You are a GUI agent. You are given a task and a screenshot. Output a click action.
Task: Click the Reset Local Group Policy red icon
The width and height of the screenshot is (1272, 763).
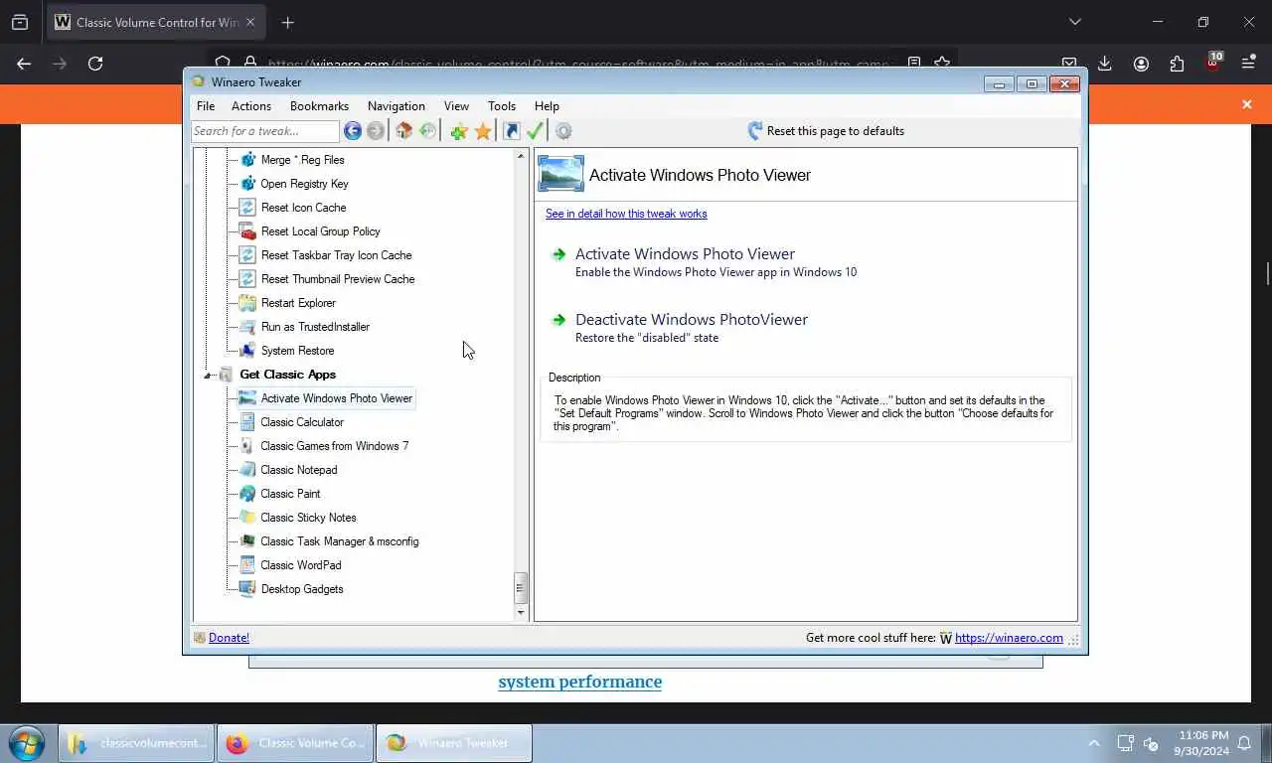pos(247,231)
